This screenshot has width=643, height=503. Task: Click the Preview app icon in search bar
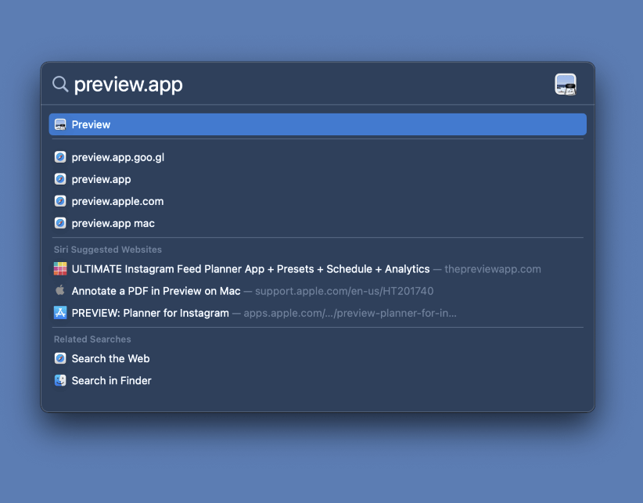pyautogui.click(x=566, y=84)
